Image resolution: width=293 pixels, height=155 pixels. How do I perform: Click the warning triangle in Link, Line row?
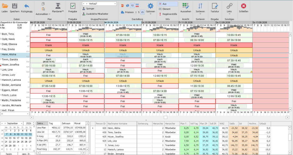click(251, 72)
